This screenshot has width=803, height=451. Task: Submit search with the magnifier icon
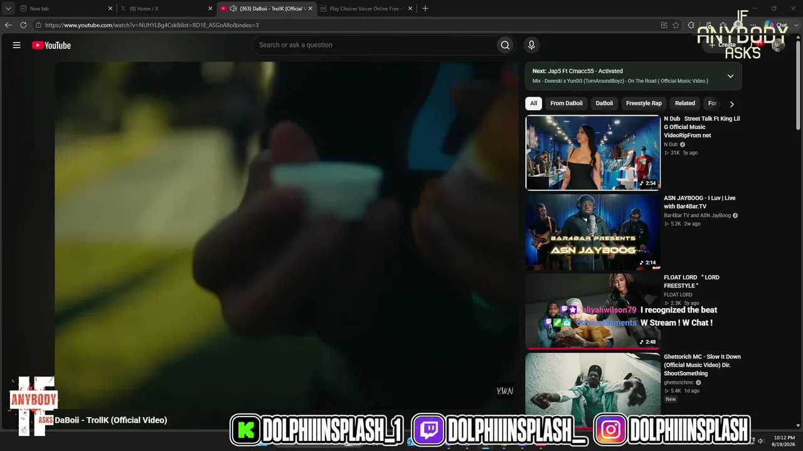505,45
